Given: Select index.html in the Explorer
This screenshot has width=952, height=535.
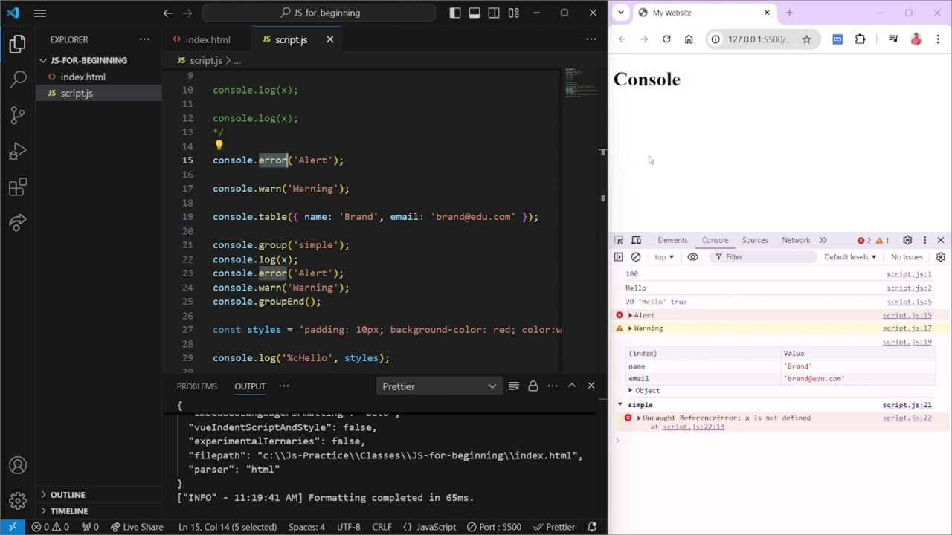Looking at the screenshot, I should tap(83, 77).
